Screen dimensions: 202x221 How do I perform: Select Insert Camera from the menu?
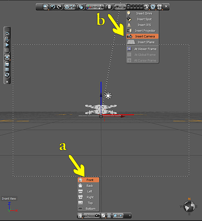coord(142,36)
